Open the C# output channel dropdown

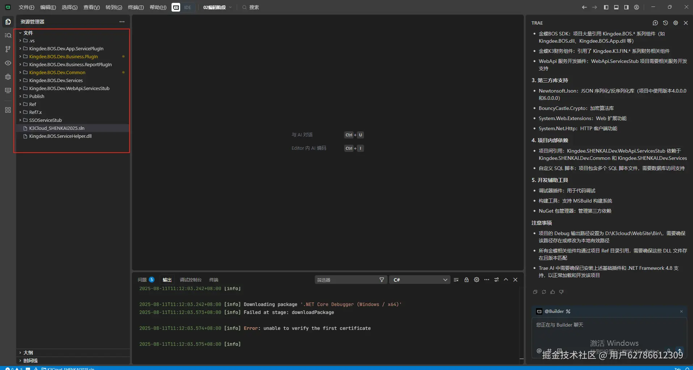click(x=420, y=280)
